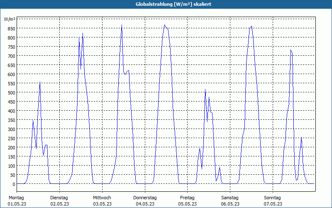Select the 650 y-axis label

12,65
